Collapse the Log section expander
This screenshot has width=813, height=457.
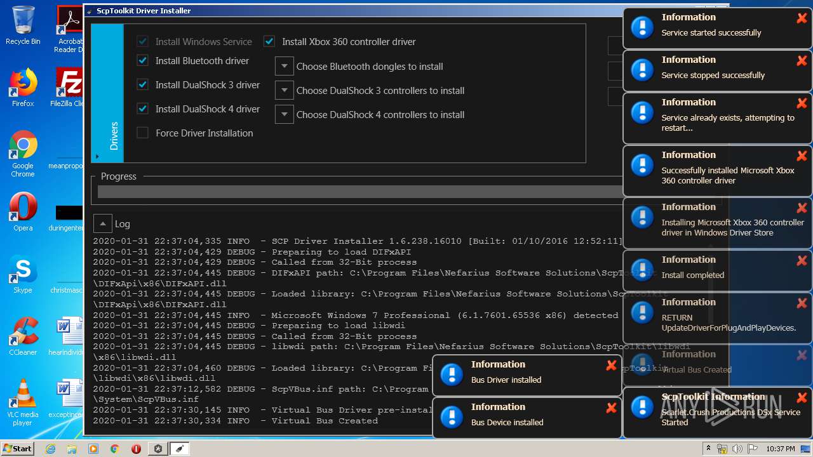[102, 223]
